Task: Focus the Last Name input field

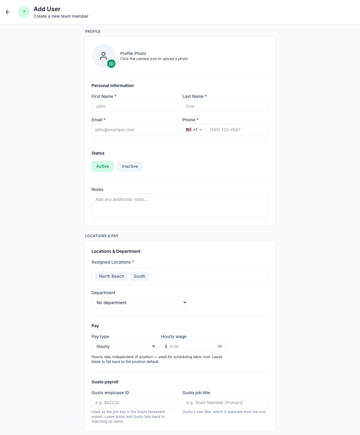Action: click(225, 106)
